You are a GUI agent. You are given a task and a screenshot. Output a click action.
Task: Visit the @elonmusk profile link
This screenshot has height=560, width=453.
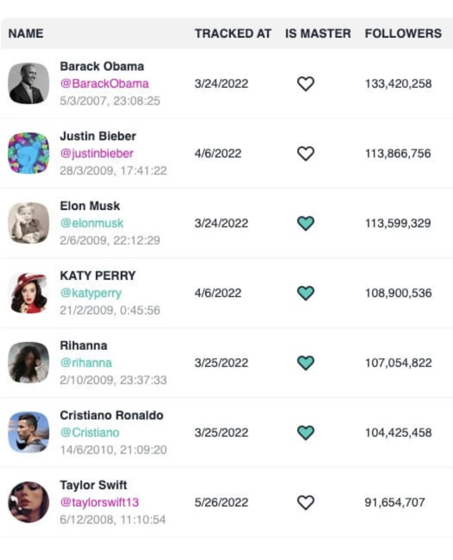[92, 223]
